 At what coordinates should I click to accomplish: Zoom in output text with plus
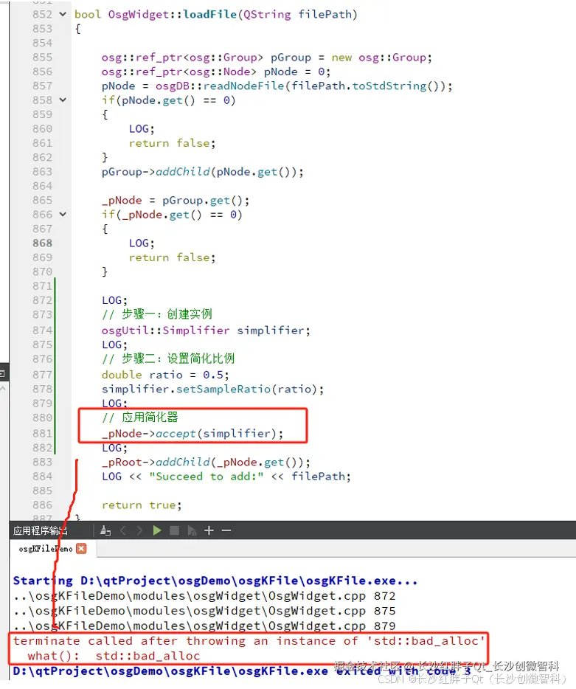tap(209, 531)
